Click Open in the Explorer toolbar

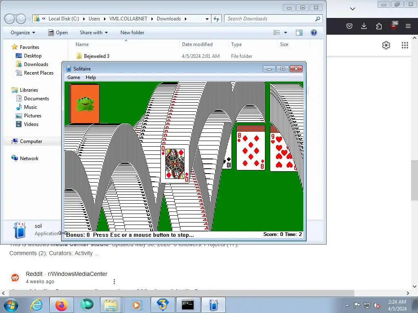[58, 33]
